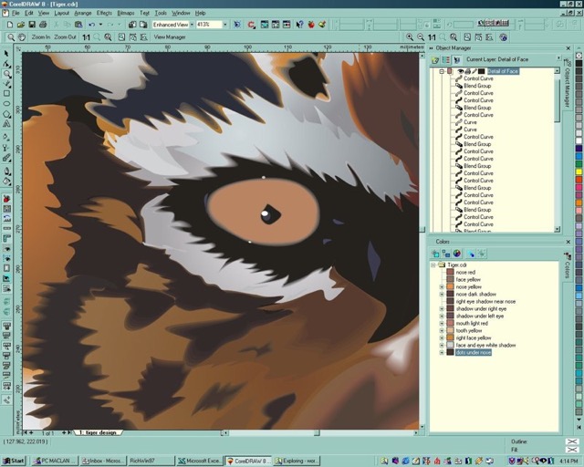Click the Undo arrow icon

click(91, 25)
